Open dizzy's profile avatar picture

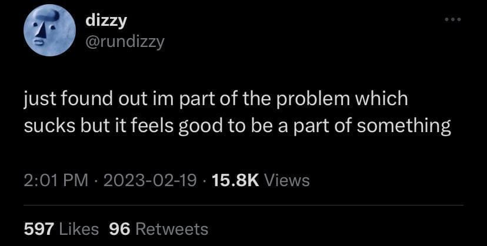point(47,31)
